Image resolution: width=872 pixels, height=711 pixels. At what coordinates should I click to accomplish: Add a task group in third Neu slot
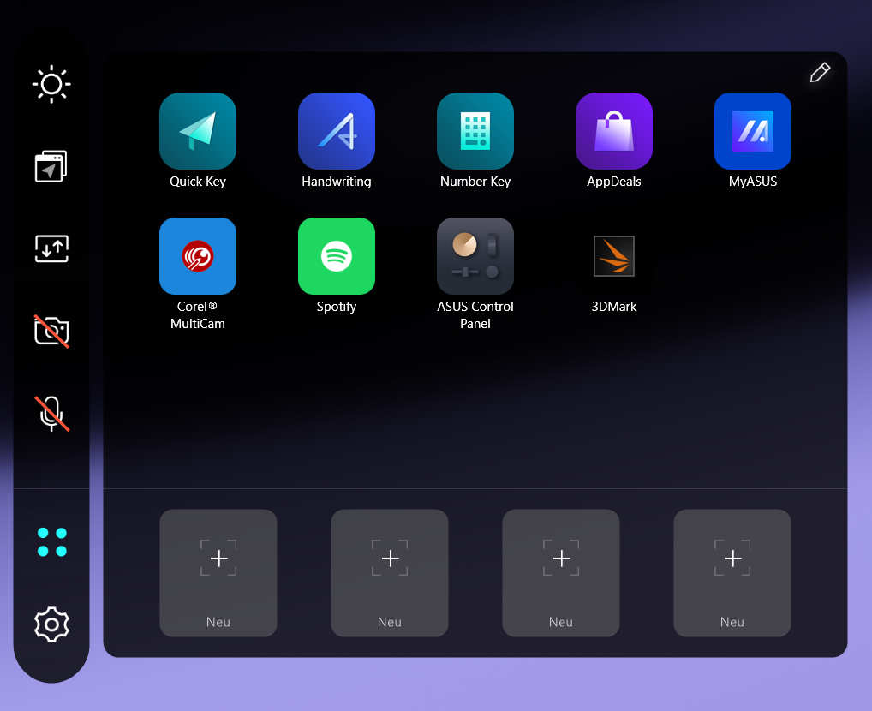pyautogui.click(x=560, y=573)
